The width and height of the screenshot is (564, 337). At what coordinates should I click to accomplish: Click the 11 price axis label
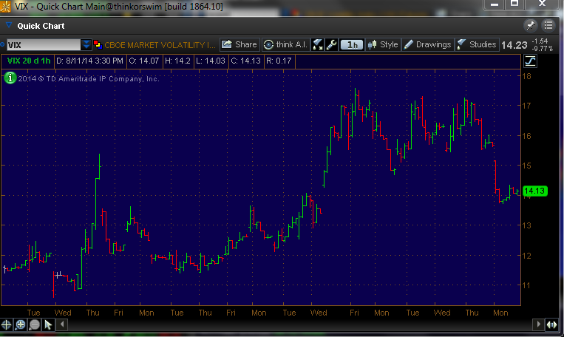point(526,285)
